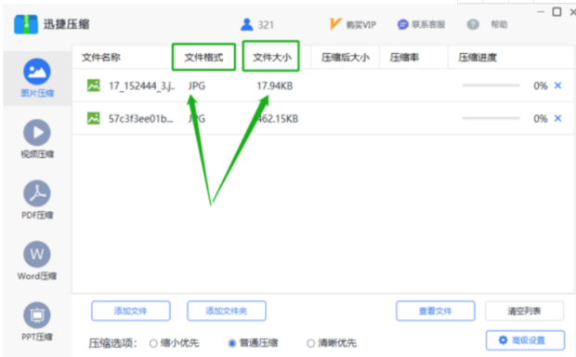
Task: Open the Word压缩 section
Action: (37, 260)
